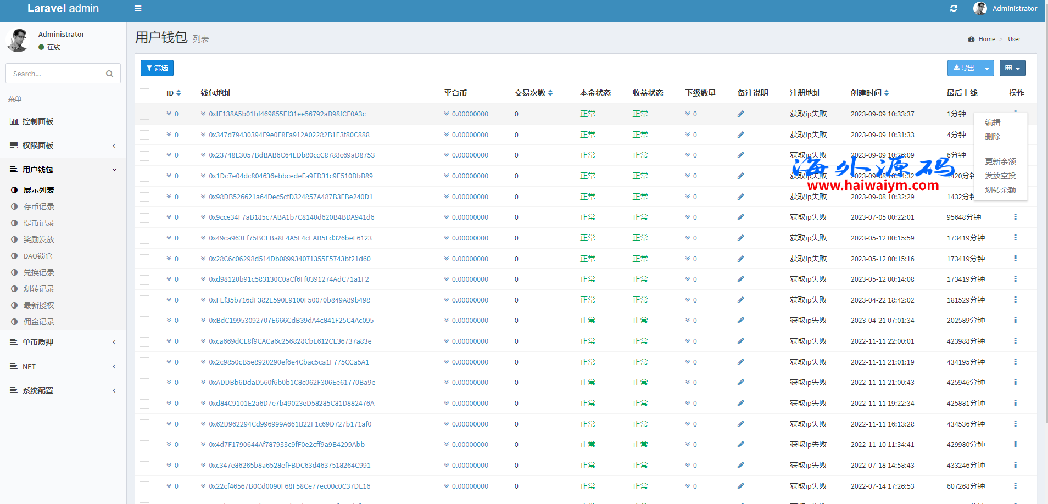Open 存币记录 in the sidebar

tap(38, 206)
